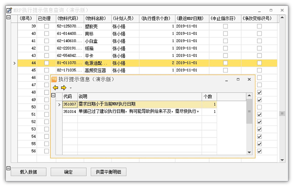Collapse the bottom button panel minus box
The height and width of the screenshot is (187, 294).
(x=8, y=168)
